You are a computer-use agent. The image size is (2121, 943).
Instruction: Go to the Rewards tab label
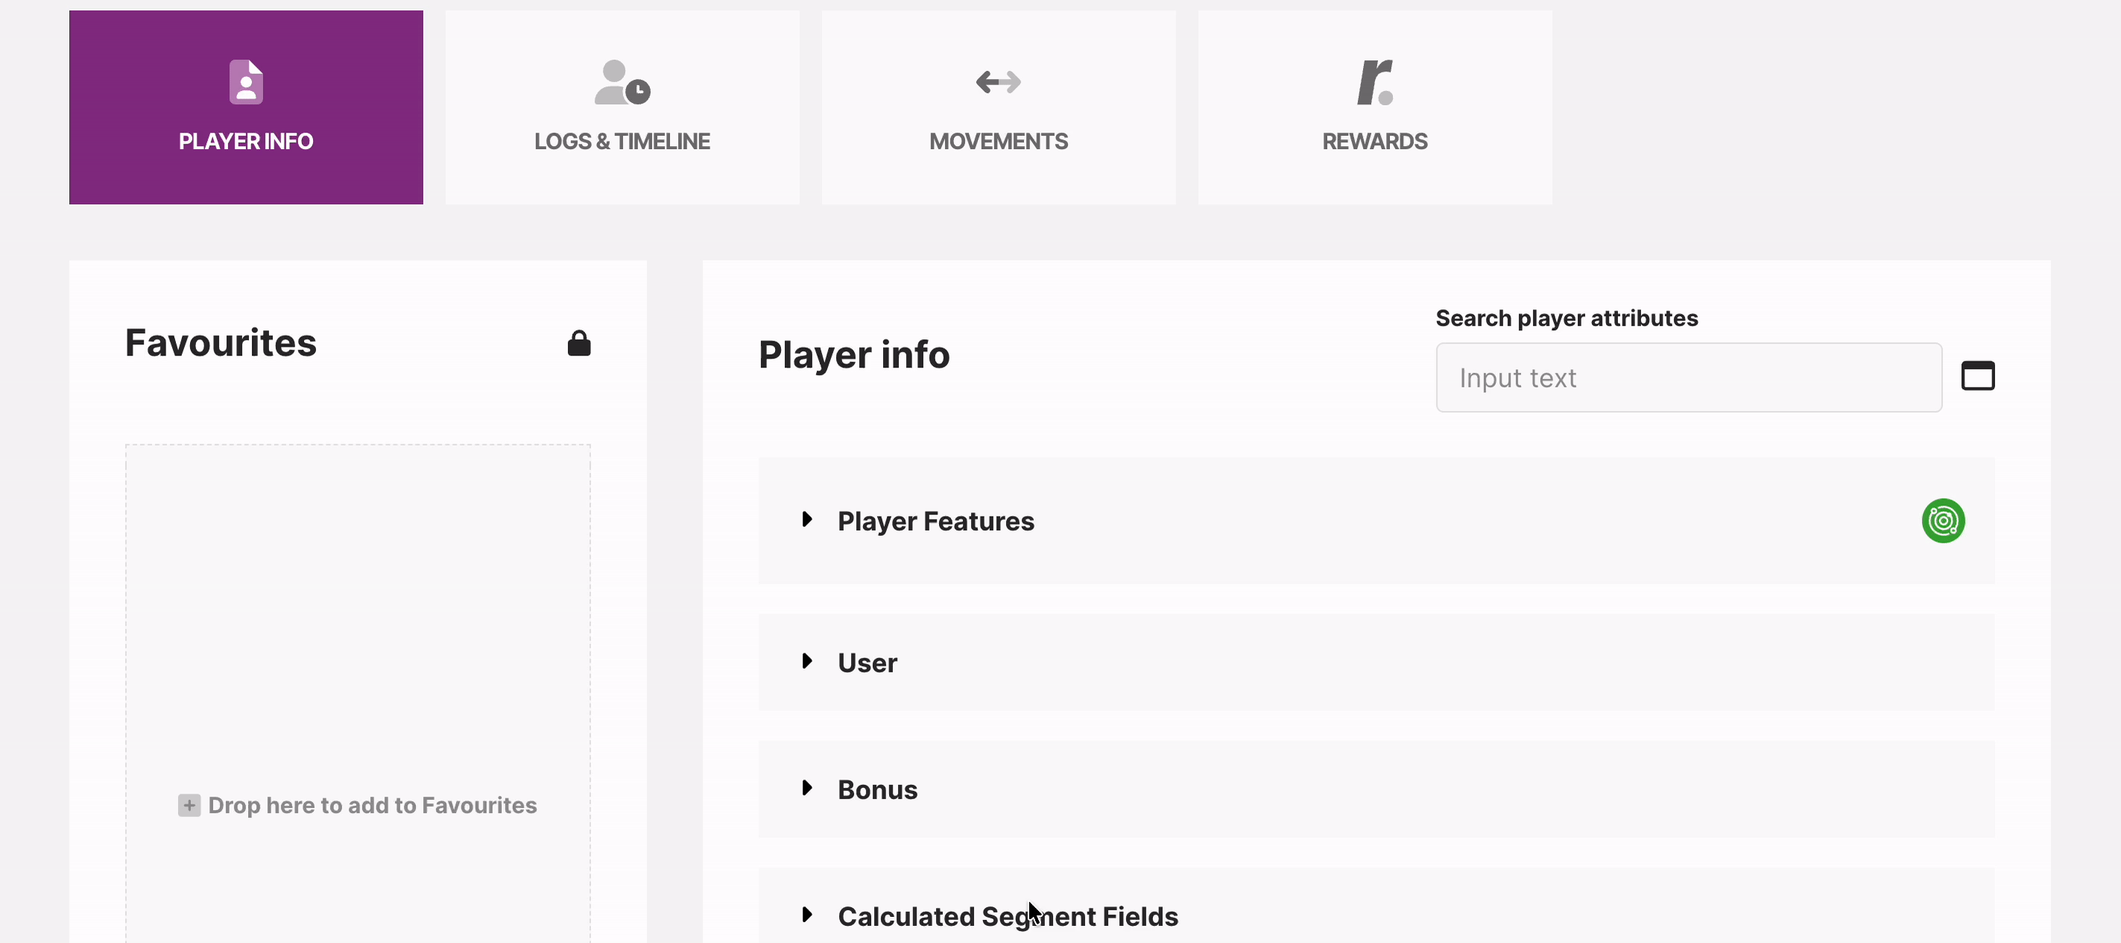tap(1374, 141)
